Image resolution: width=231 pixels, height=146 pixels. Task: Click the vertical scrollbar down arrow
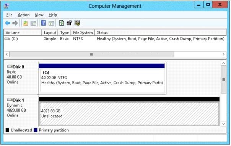(x=223, y=124)
